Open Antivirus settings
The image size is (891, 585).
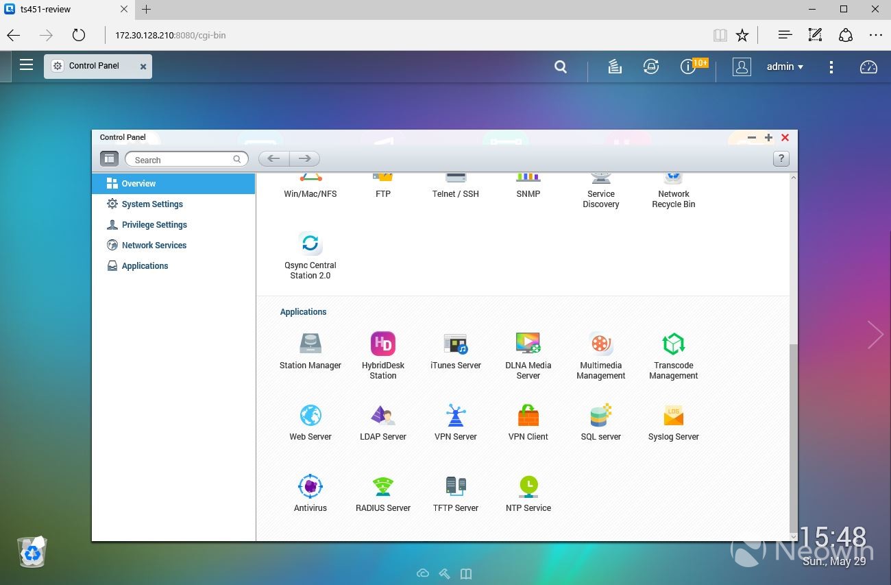[310, 494]
